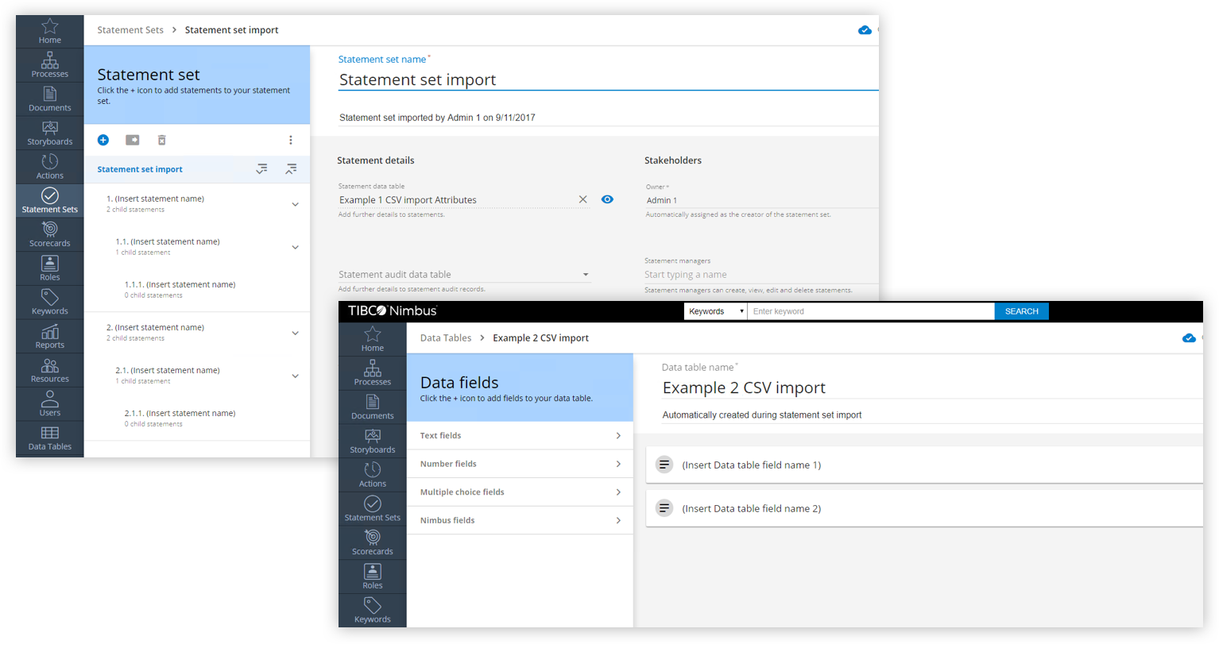Click the data table description text field
This screenshot has height=648, width=1219.
pos(932,415)
